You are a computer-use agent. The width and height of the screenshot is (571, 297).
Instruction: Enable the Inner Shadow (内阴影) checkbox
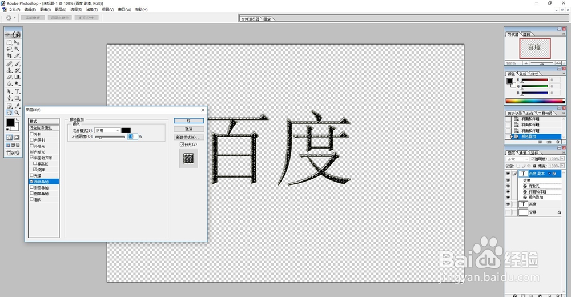pyautogui.click(x=31, y=139)
